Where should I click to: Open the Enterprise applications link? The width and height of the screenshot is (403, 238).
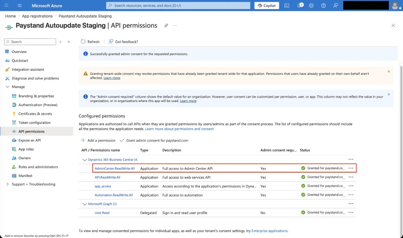click(x=269, y=231)
